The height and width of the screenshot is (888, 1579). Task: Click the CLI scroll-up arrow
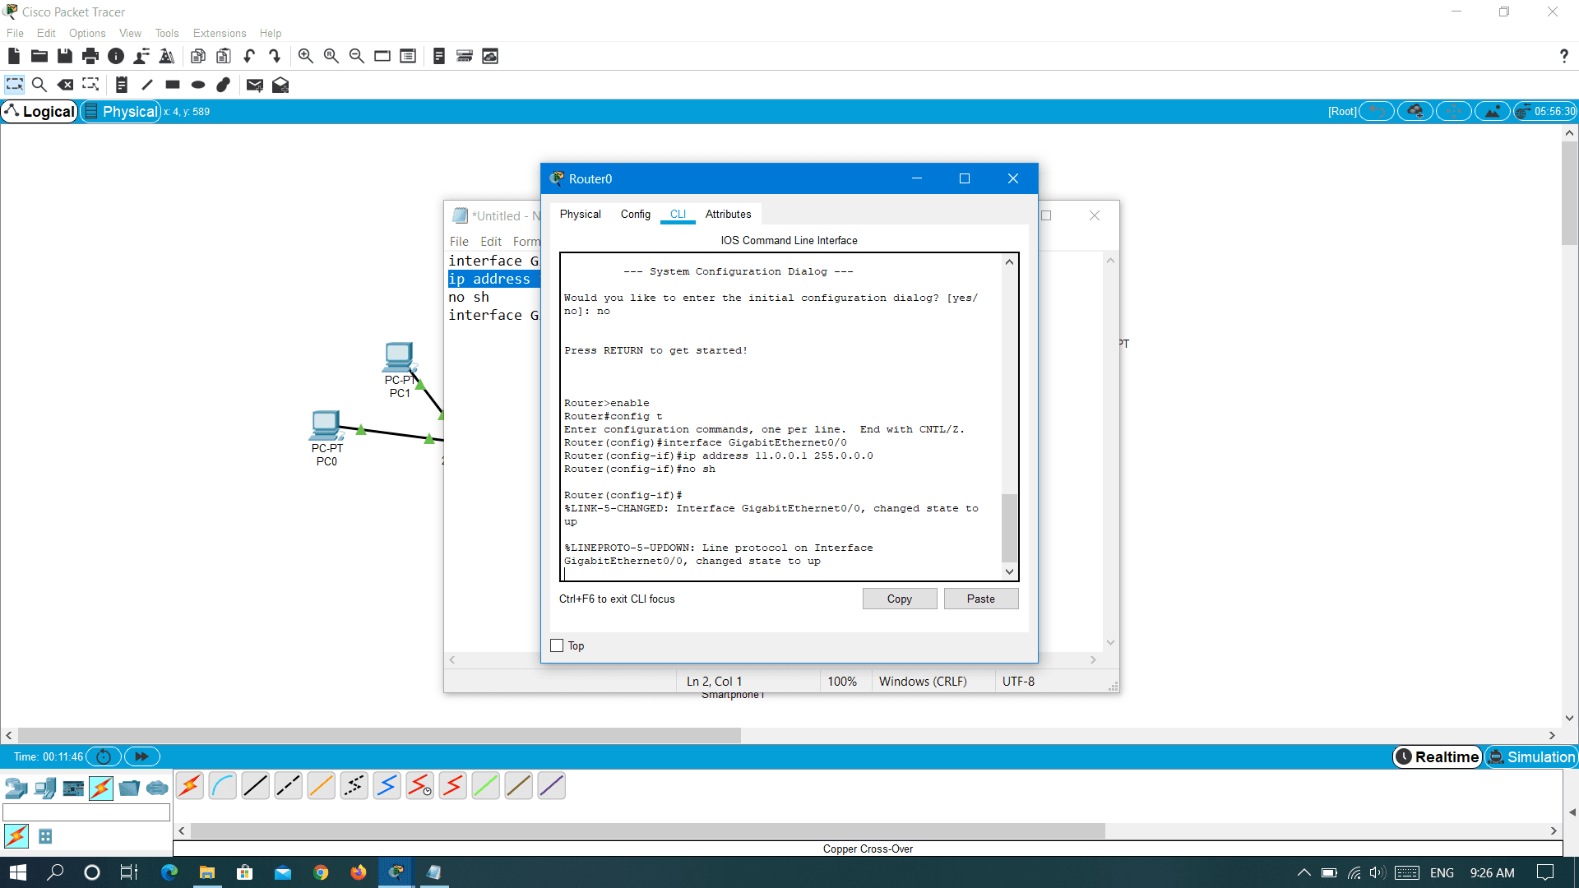pyautogui.click(x=1009, y=262)
